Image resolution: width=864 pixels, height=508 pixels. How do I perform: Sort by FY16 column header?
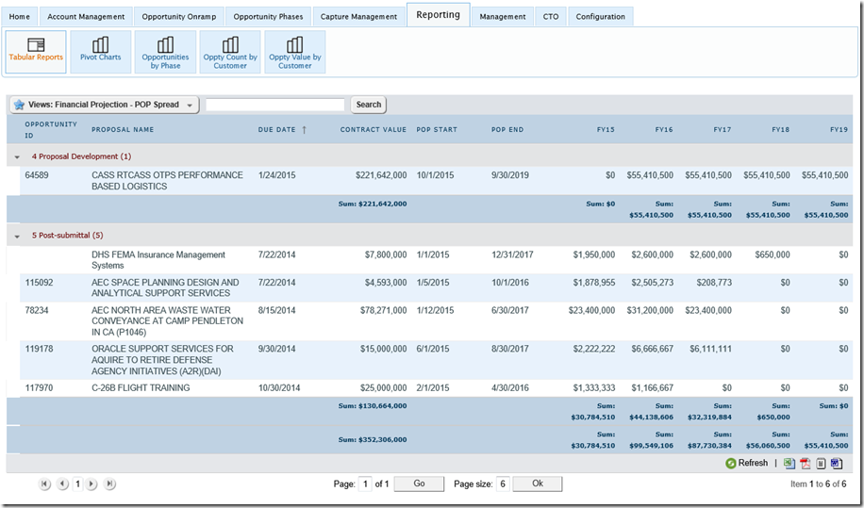(x=664, y=130)
